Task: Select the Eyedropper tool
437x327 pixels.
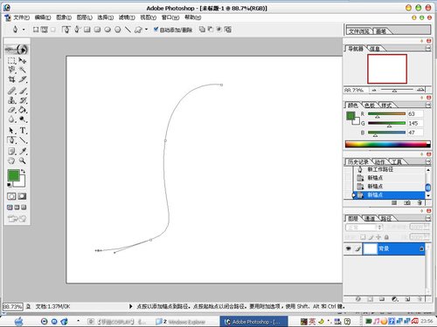Action: click(23, 151)
